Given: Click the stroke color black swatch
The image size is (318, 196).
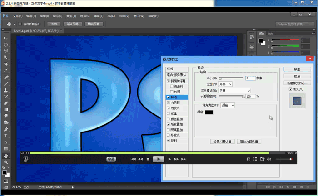Looking at the screenshot, I should (x=209, y=112).
